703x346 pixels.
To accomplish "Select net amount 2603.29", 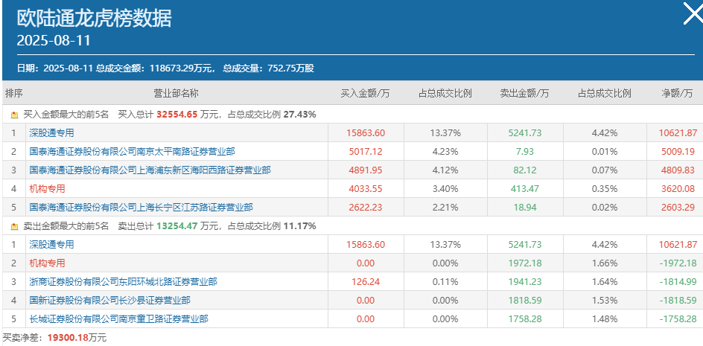I will pyautogui.click(x=678, y=208).
